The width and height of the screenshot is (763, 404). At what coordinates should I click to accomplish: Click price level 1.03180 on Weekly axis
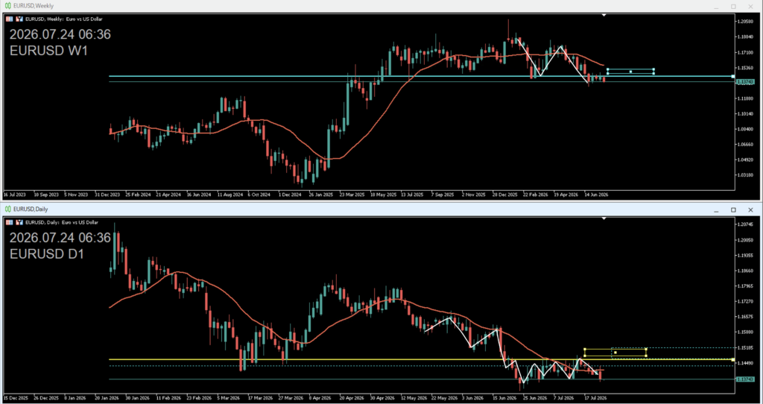click(x=744, y=175)
